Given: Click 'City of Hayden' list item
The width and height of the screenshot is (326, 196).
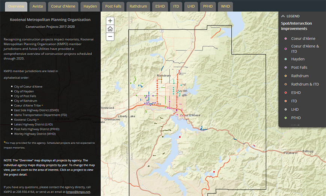Looking at the screenshot, I should (x=24, y=91).
